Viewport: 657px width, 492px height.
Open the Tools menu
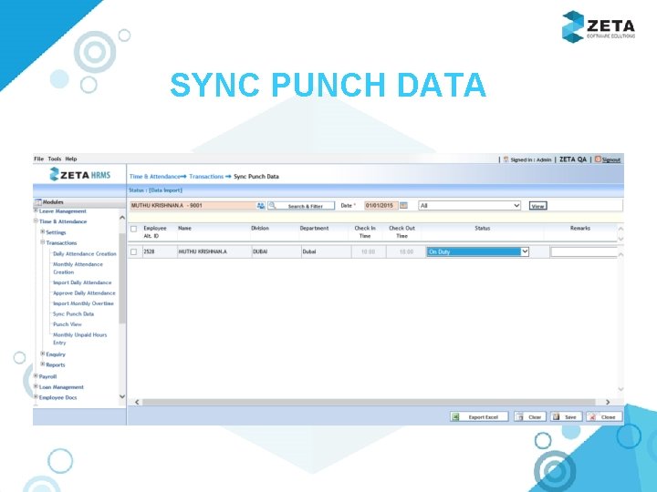(x=55, y=159)
